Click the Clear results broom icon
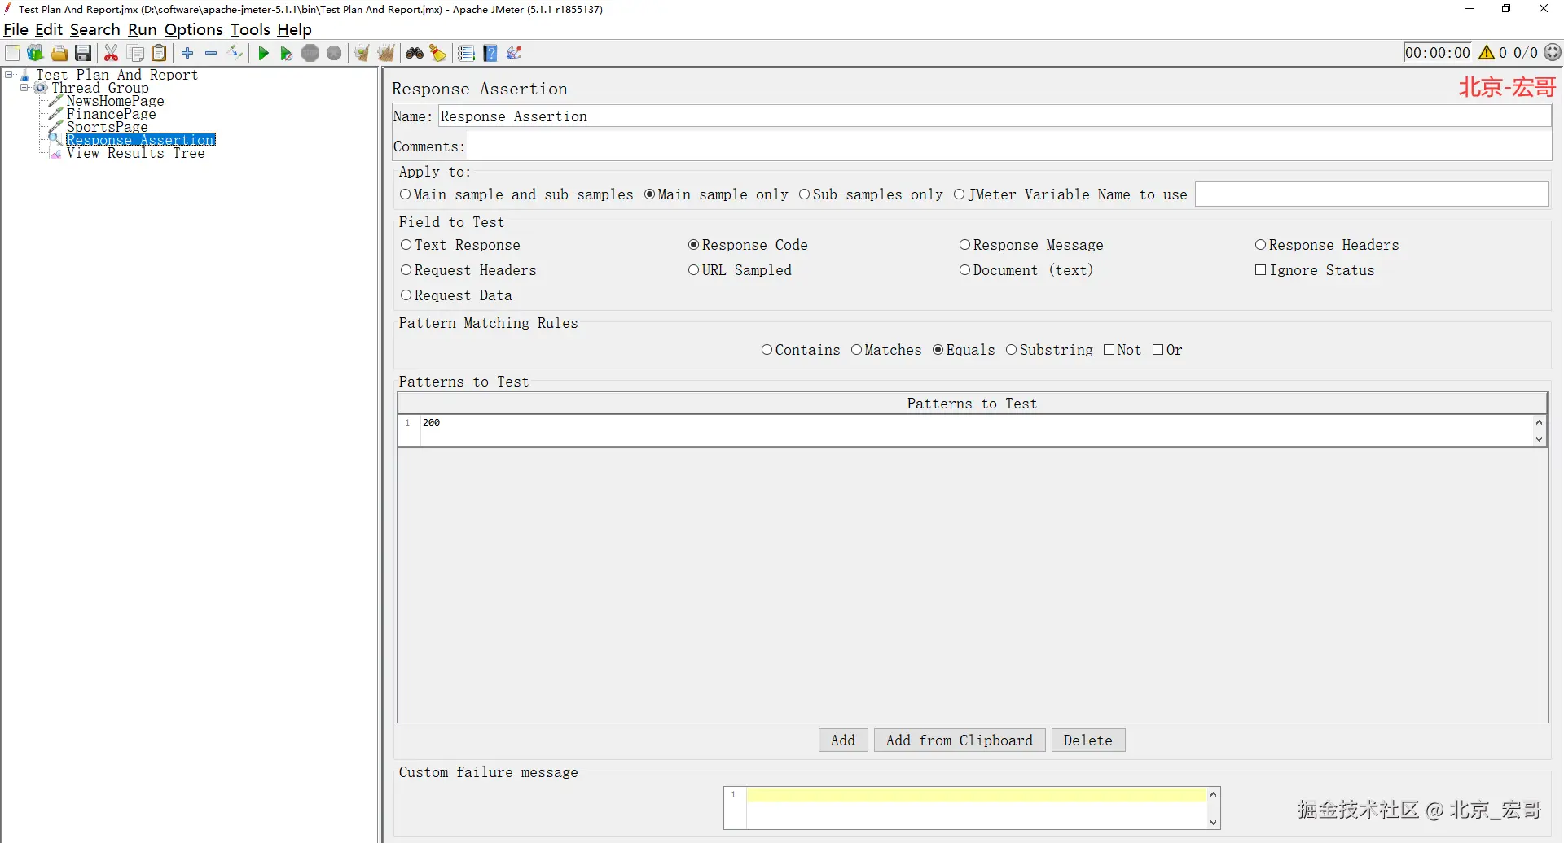1564x843 pixels. click(x=362, y=54)
